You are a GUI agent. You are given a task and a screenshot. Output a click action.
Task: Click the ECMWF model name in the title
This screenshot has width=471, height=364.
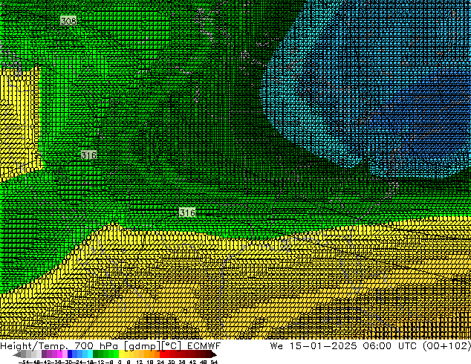pyautogui.click(x=204, y=346)
